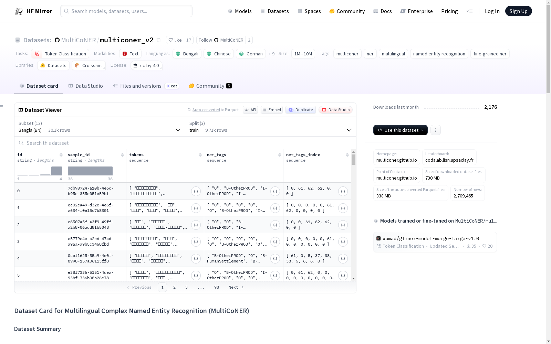
Task: Focus the Search models, datasets, users field
Action: pos(126,11)
